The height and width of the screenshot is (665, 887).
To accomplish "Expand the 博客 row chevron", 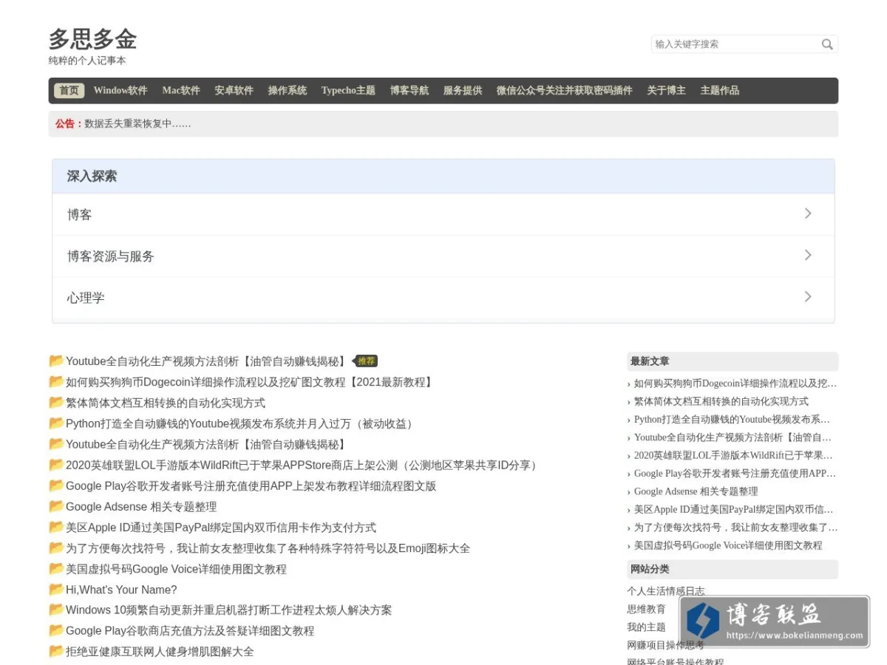I will pyautogui.click(x=808, y=214).
